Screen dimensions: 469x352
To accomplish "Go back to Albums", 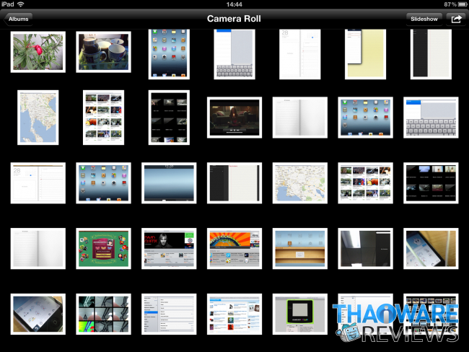I will tap(17, 19).
